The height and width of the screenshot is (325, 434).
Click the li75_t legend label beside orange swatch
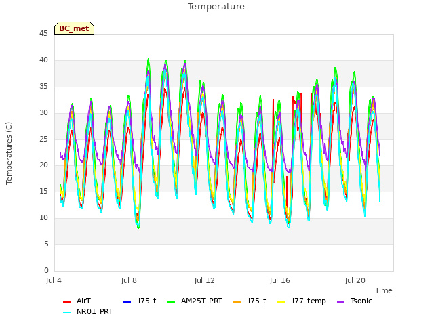coord(256,301)
